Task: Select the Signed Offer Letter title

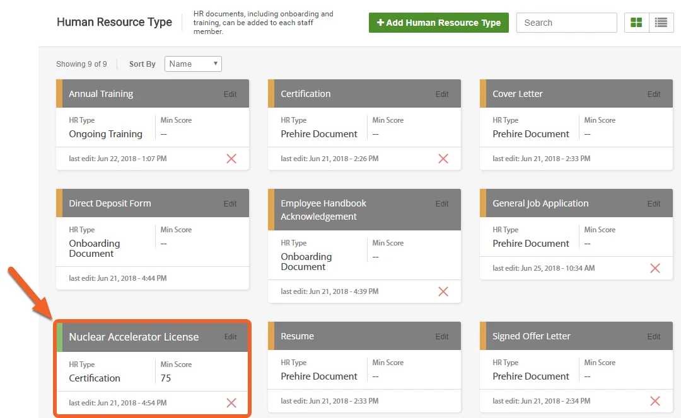Action: [532, 336]
